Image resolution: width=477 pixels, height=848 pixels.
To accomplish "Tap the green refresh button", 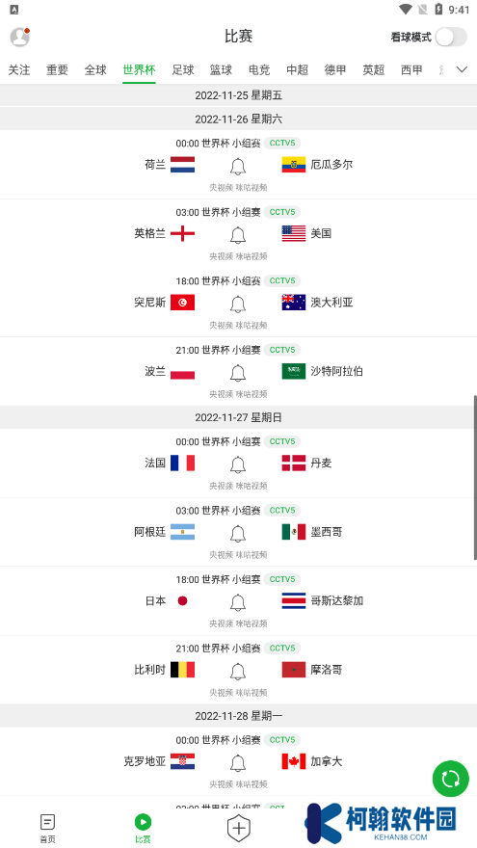I will point(451,779).
